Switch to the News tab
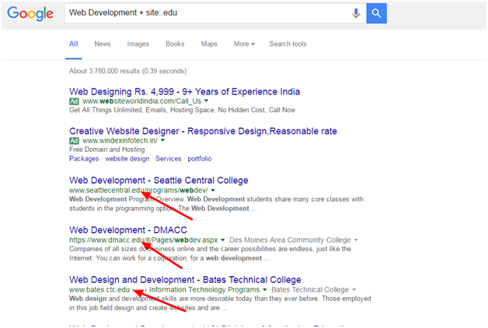 103,44
